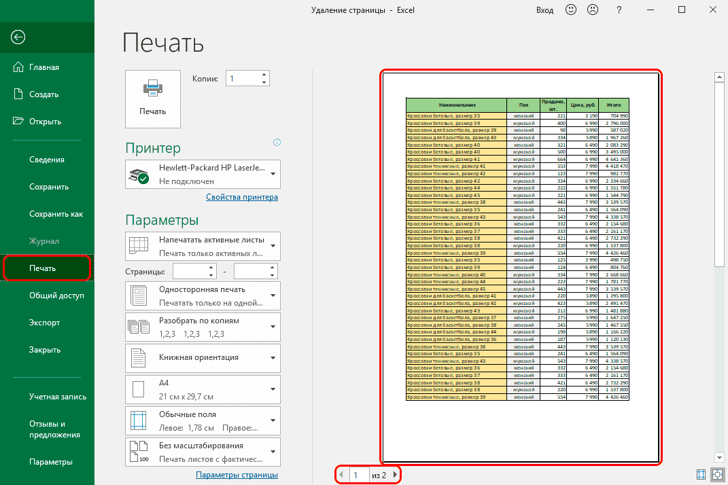Click the current page number field
This screenshot has height=485, width=728.
pos(358,475)
